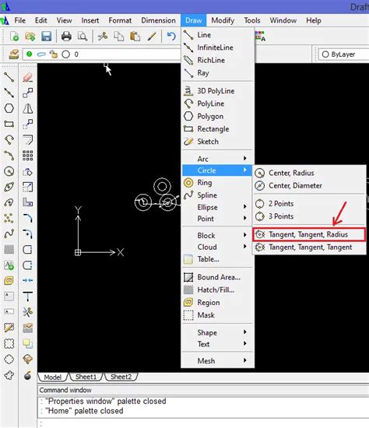The width and height of the screenshot is (369, 428).
Task: Click the layer color circle swatch
Action: pos(66,54)
